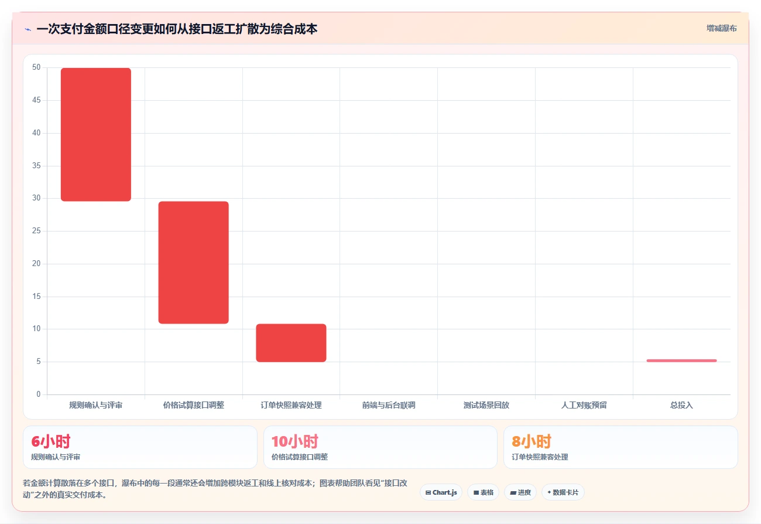Click x-axis label 价格试算接口调整
The height and width of the screenshot is (524, 761).
[194, 405]
